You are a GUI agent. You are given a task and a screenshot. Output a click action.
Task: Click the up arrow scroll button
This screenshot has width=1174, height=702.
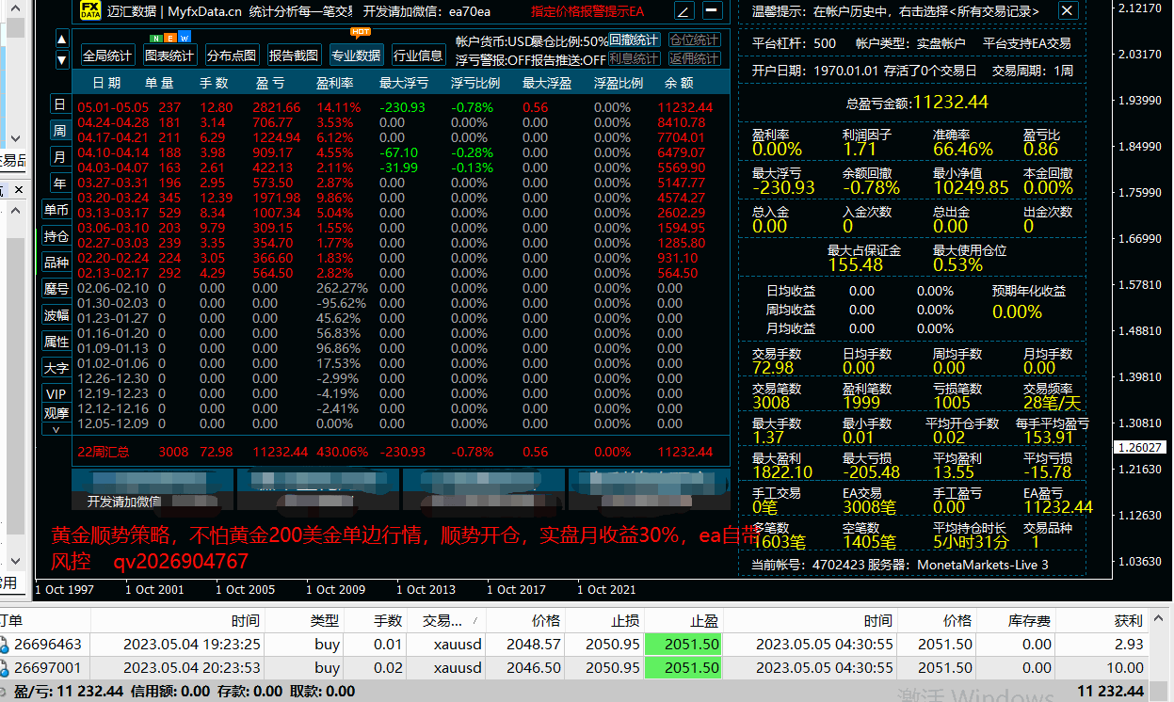[x=62, y=40]
